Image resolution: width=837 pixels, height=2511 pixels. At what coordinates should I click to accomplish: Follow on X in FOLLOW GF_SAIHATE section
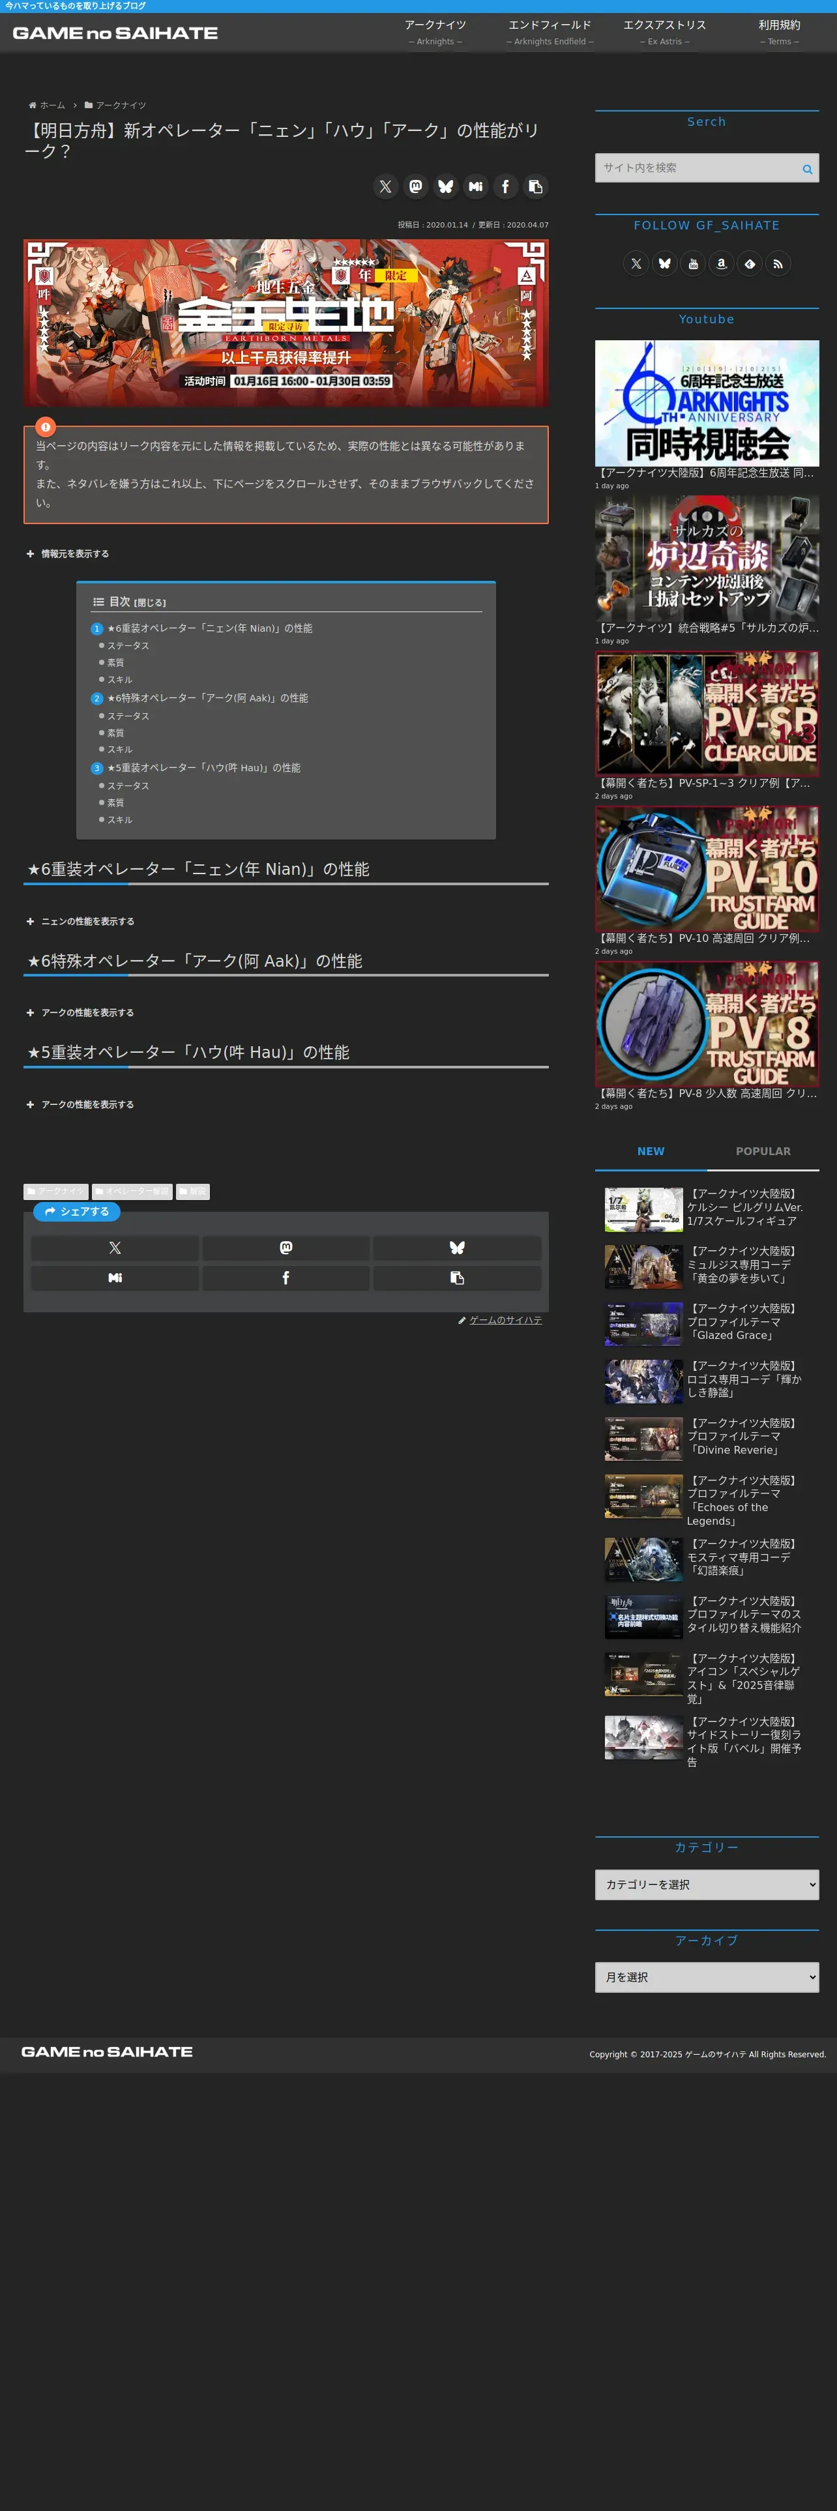click(x=636, y=263)
